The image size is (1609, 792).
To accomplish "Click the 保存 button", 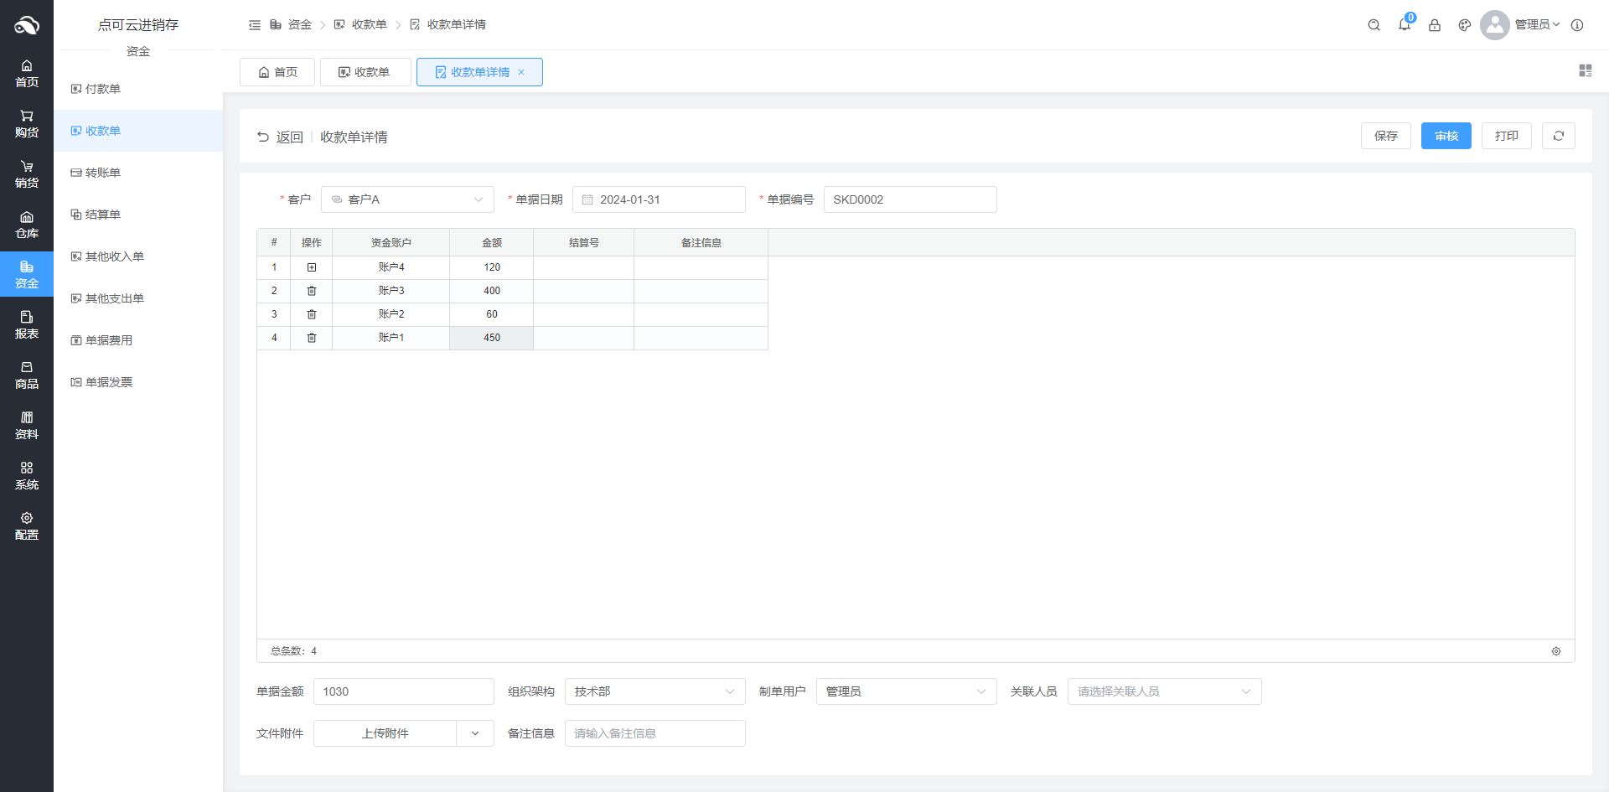I will (x=1385, y=136).
